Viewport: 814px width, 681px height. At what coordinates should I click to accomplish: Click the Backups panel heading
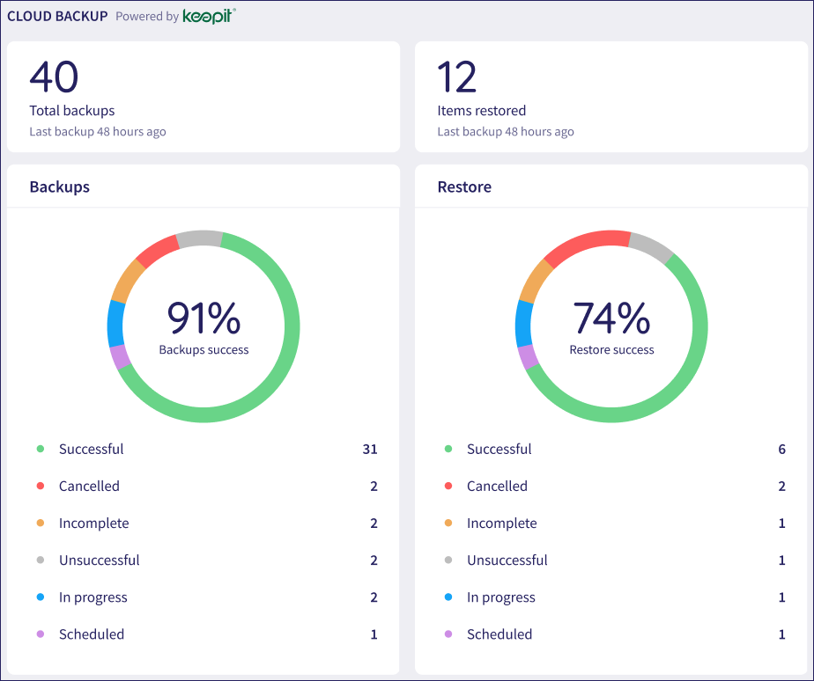[60, 187]
